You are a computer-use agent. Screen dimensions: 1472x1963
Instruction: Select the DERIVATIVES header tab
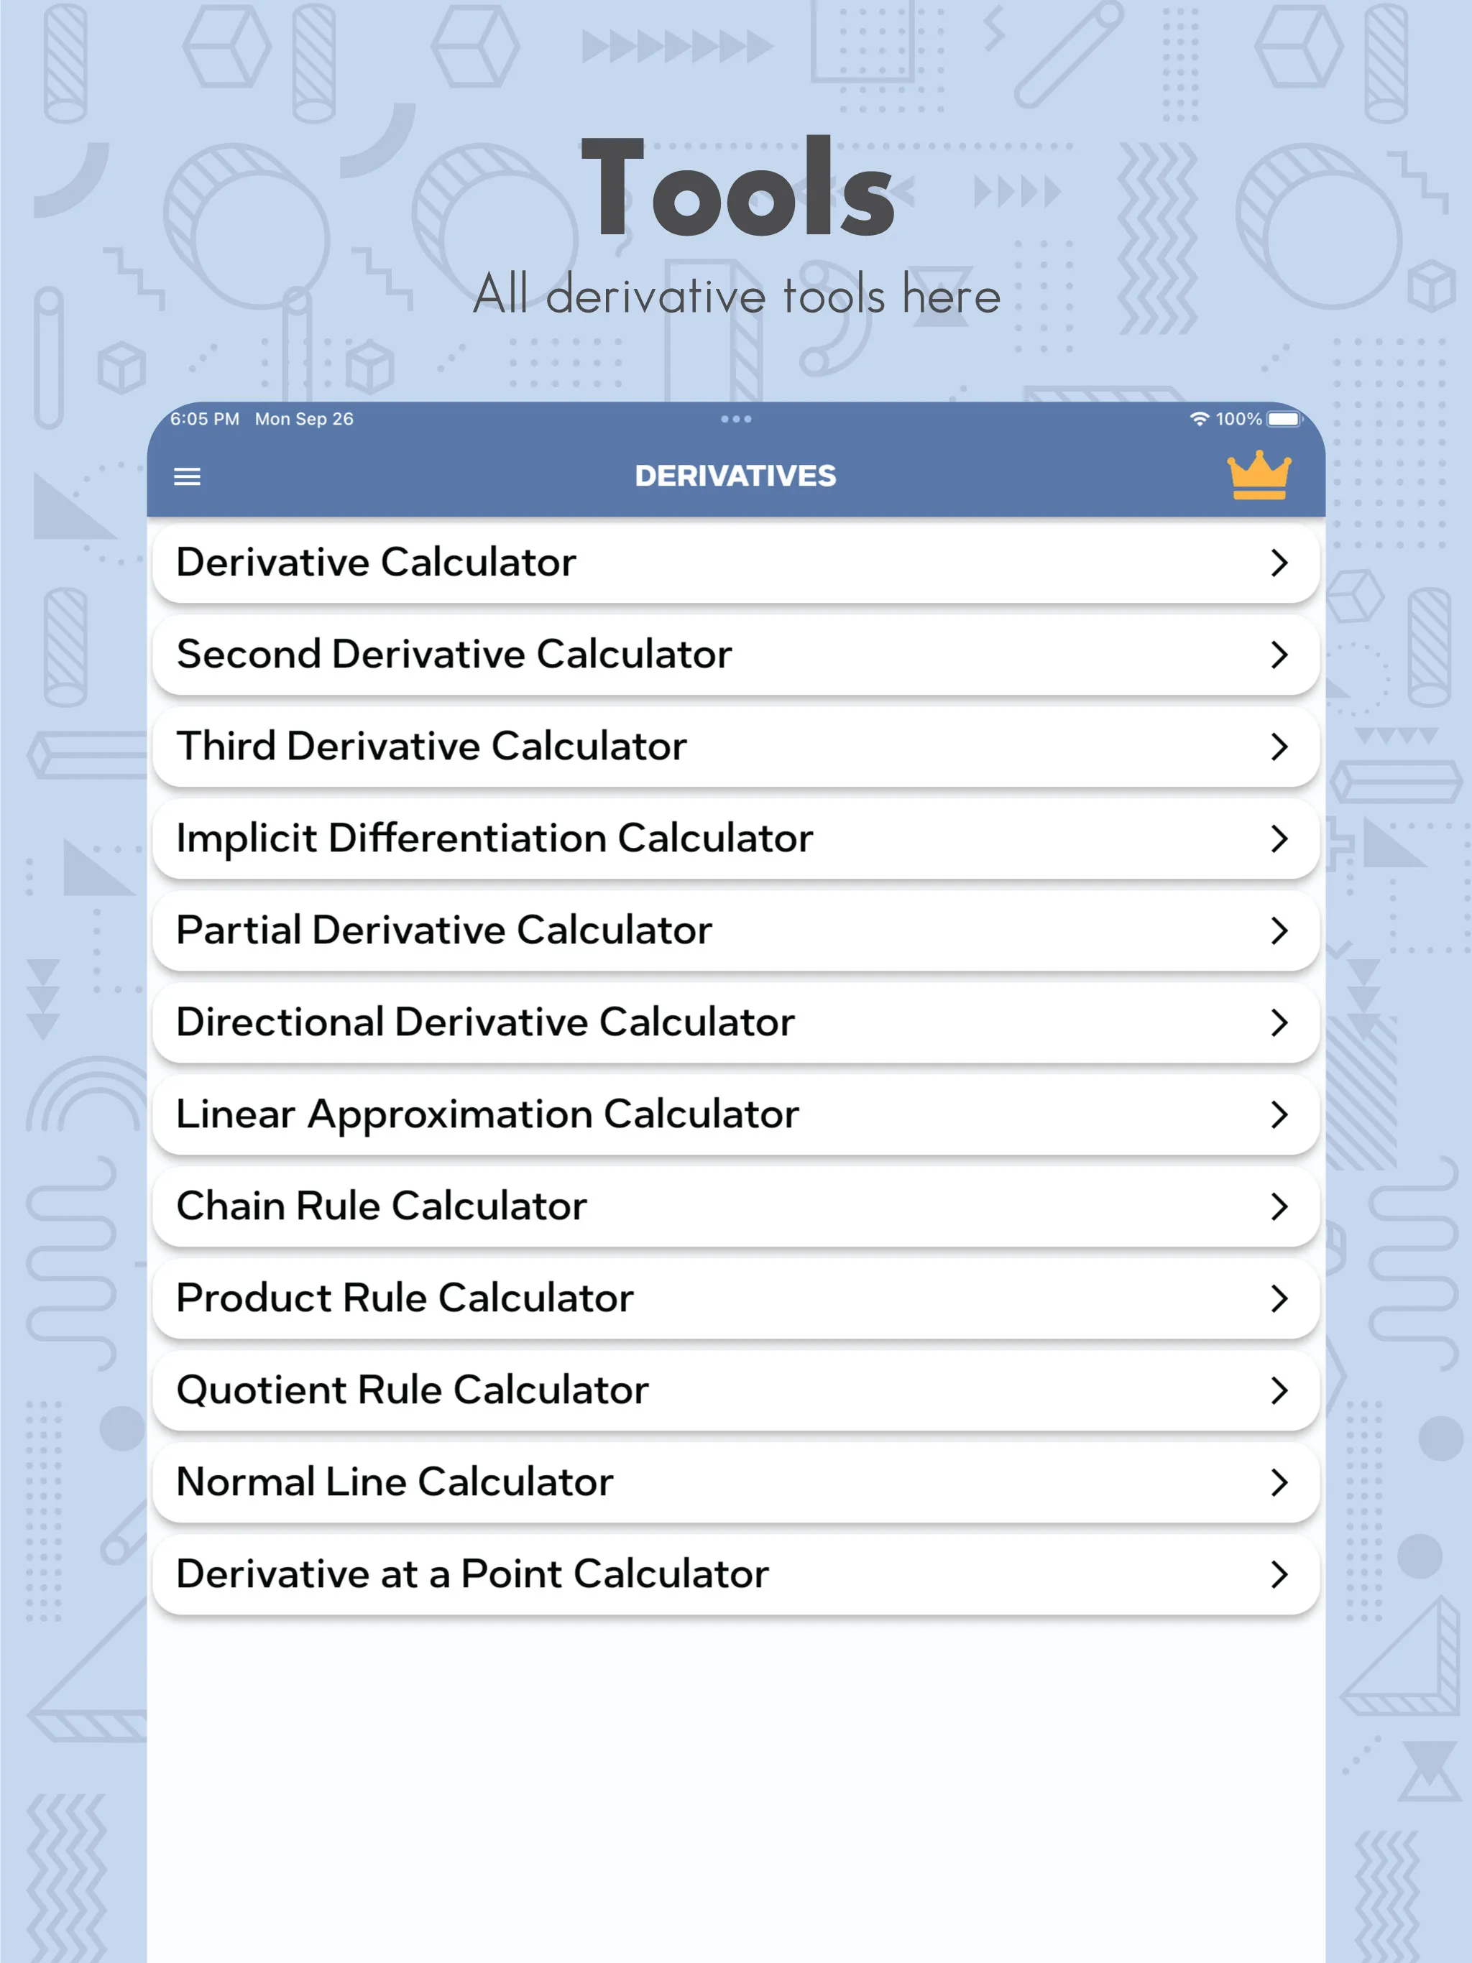tap(735, 474)
